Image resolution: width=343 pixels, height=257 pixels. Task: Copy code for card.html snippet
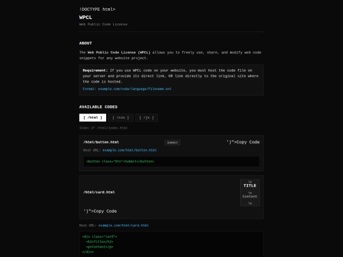point(100,211)
